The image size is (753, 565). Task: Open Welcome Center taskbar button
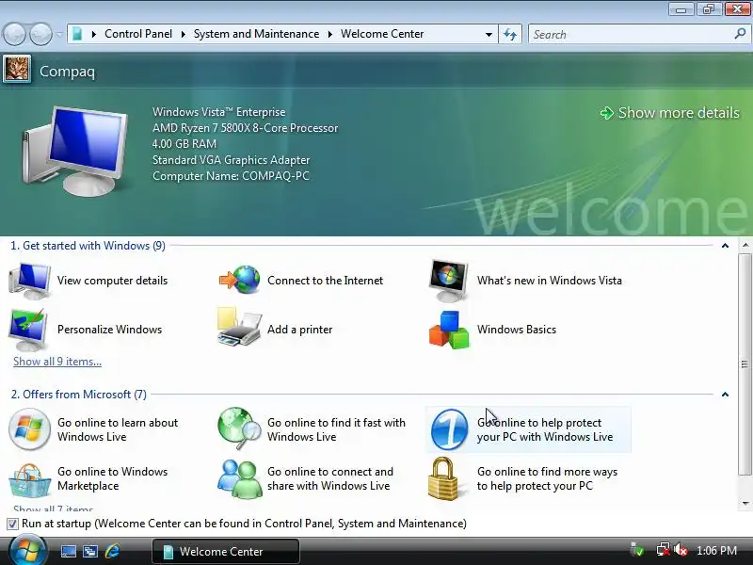point(226,552)
